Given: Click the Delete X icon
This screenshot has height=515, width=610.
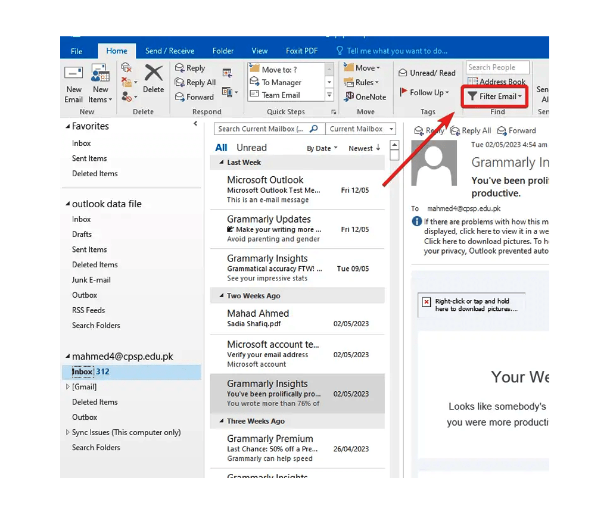Looking at the screenshot, I should coord(154,73).
